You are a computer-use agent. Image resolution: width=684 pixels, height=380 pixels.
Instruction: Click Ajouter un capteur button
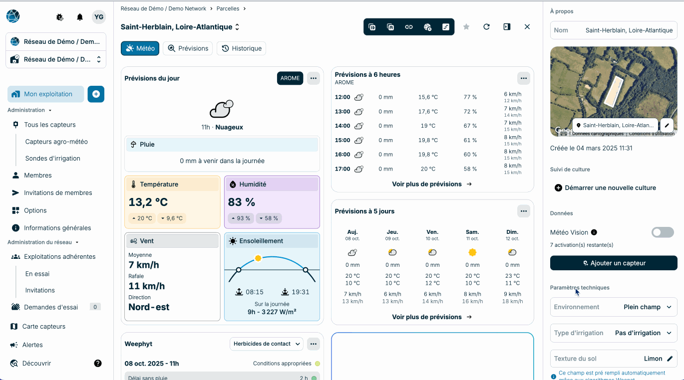(x=614, y=263)
